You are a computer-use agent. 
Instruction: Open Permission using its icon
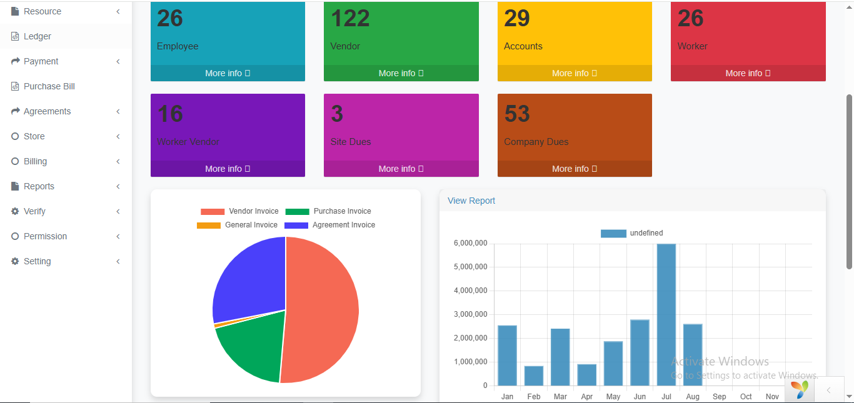16,236
